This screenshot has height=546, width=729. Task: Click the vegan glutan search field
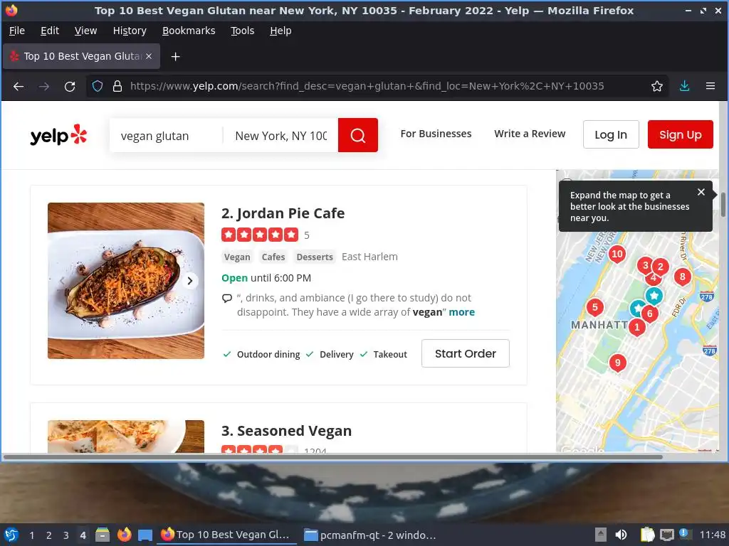[x=166, y=136]
